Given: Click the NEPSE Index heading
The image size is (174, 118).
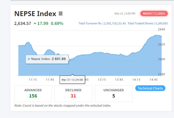Looking at the screenshot, I should click(x=35, y=14).
